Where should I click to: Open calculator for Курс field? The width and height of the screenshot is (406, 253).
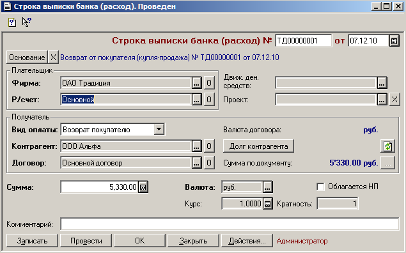coord(268,204)
